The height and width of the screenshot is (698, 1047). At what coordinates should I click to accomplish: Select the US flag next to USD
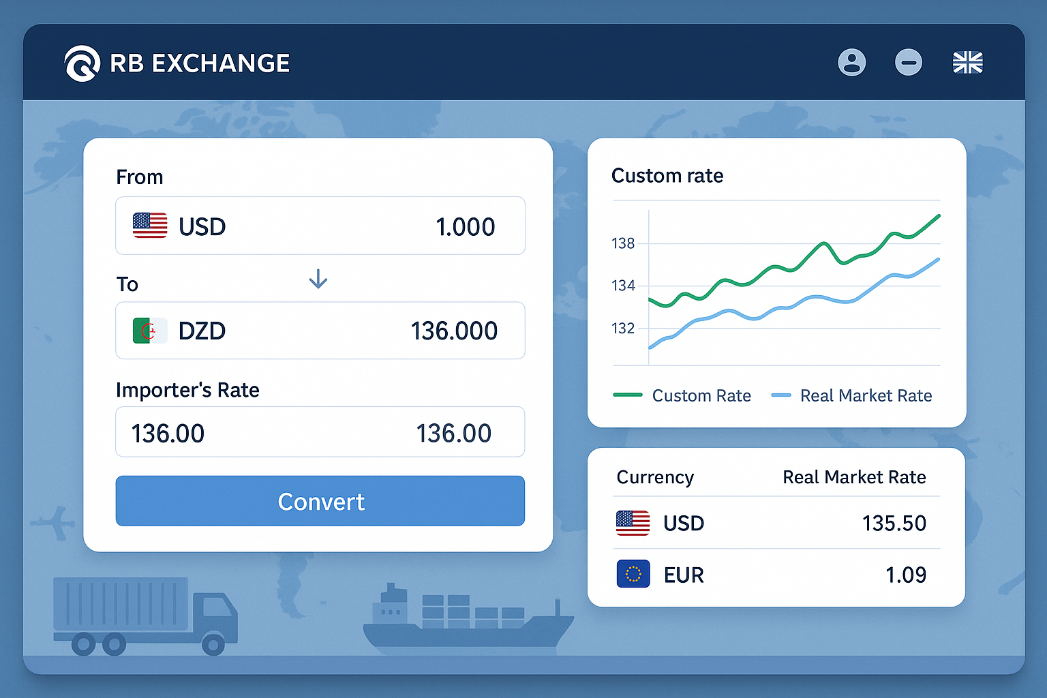149,226
